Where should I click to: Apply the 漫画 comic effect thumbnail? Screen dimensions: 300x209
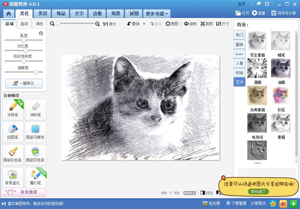[257, 68]
